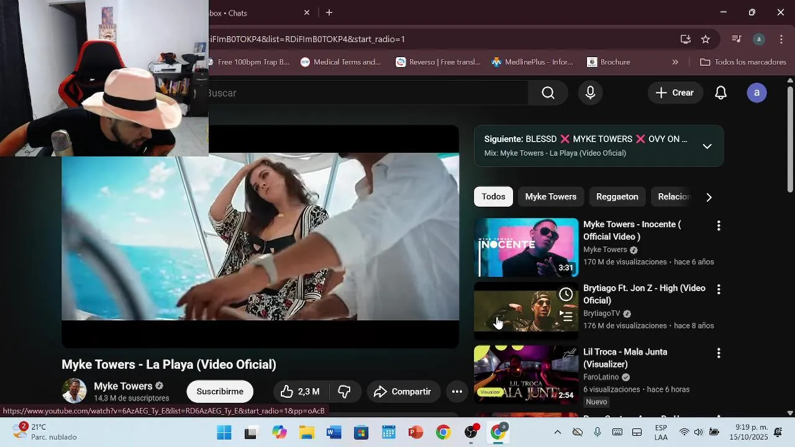Viewport: 795px width, 447px height.
Task: Click the Inocente video thumbnail
Action: [x=526, y=247]
